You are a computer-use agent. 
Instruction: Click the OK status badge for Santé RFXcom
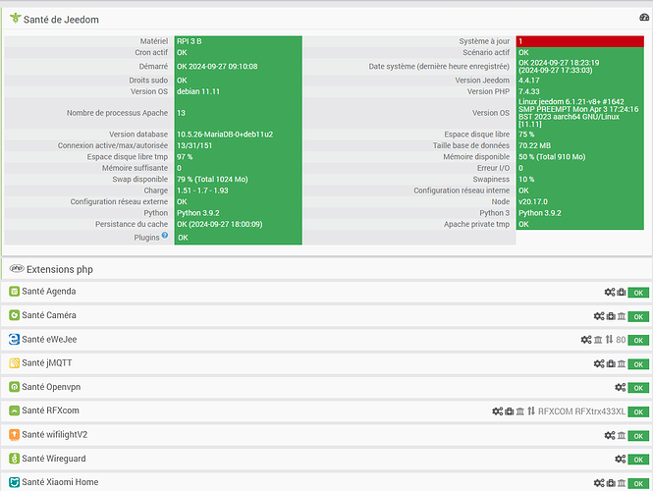coord(638,411)
